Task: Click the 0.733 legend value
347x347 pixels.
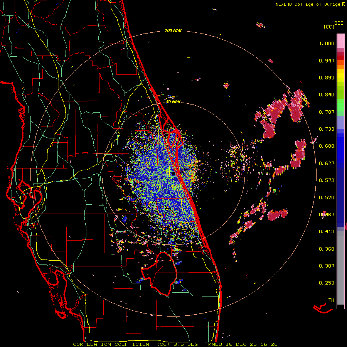Action: [x=327, y=129]
